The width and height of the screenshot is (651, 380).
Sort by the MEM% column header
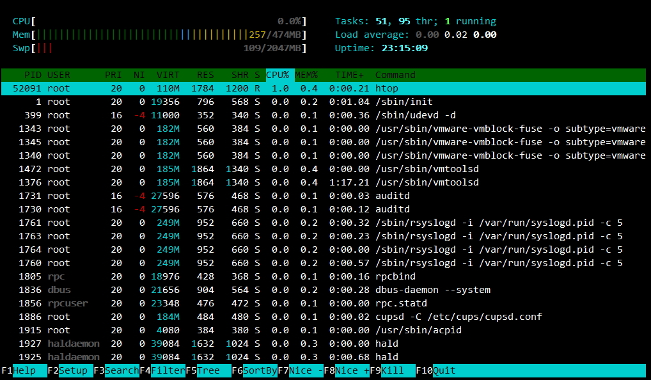point(306,75)
